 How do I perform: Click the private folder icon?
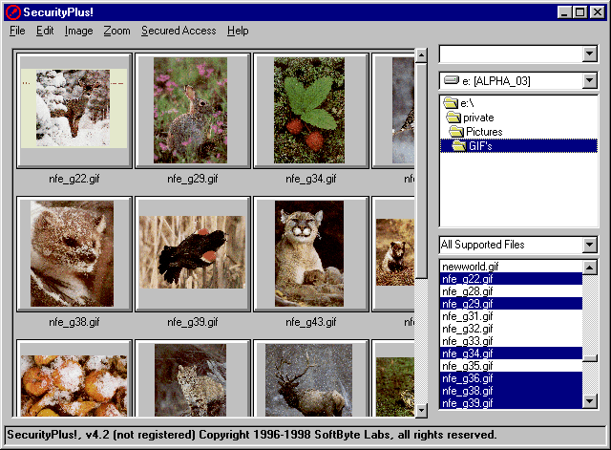point(453,117)
